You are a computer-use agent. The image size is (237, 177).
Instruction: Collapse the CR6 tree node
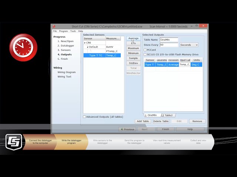pyautogui.click(x=85, y=43)
